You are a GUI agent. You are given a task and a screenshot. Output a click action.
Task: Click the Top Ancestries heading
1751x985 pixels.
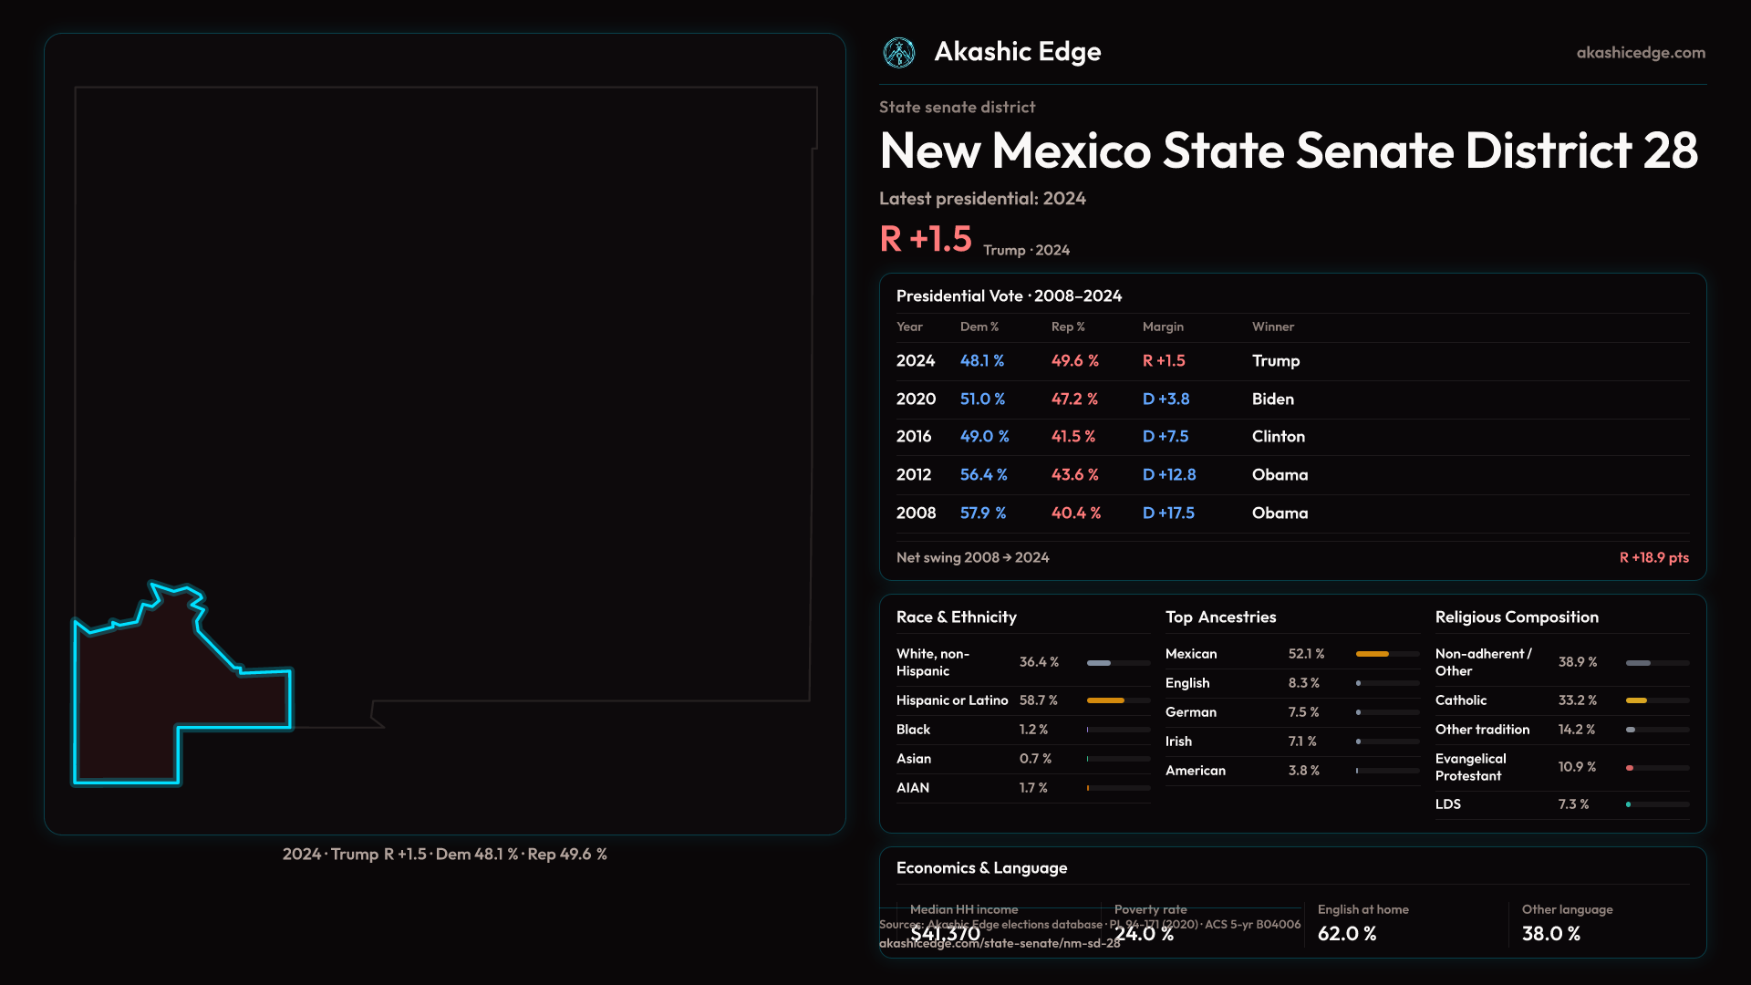1220,617
